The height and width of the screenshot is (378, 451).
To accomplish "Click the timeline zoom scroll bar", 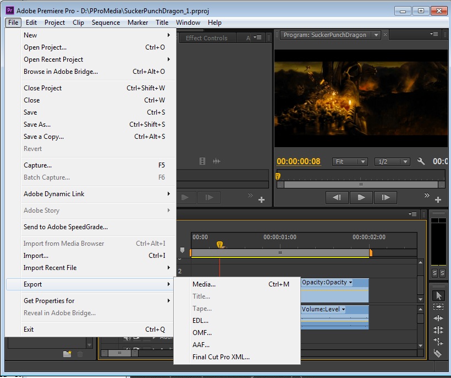I will tap(280, 253).
